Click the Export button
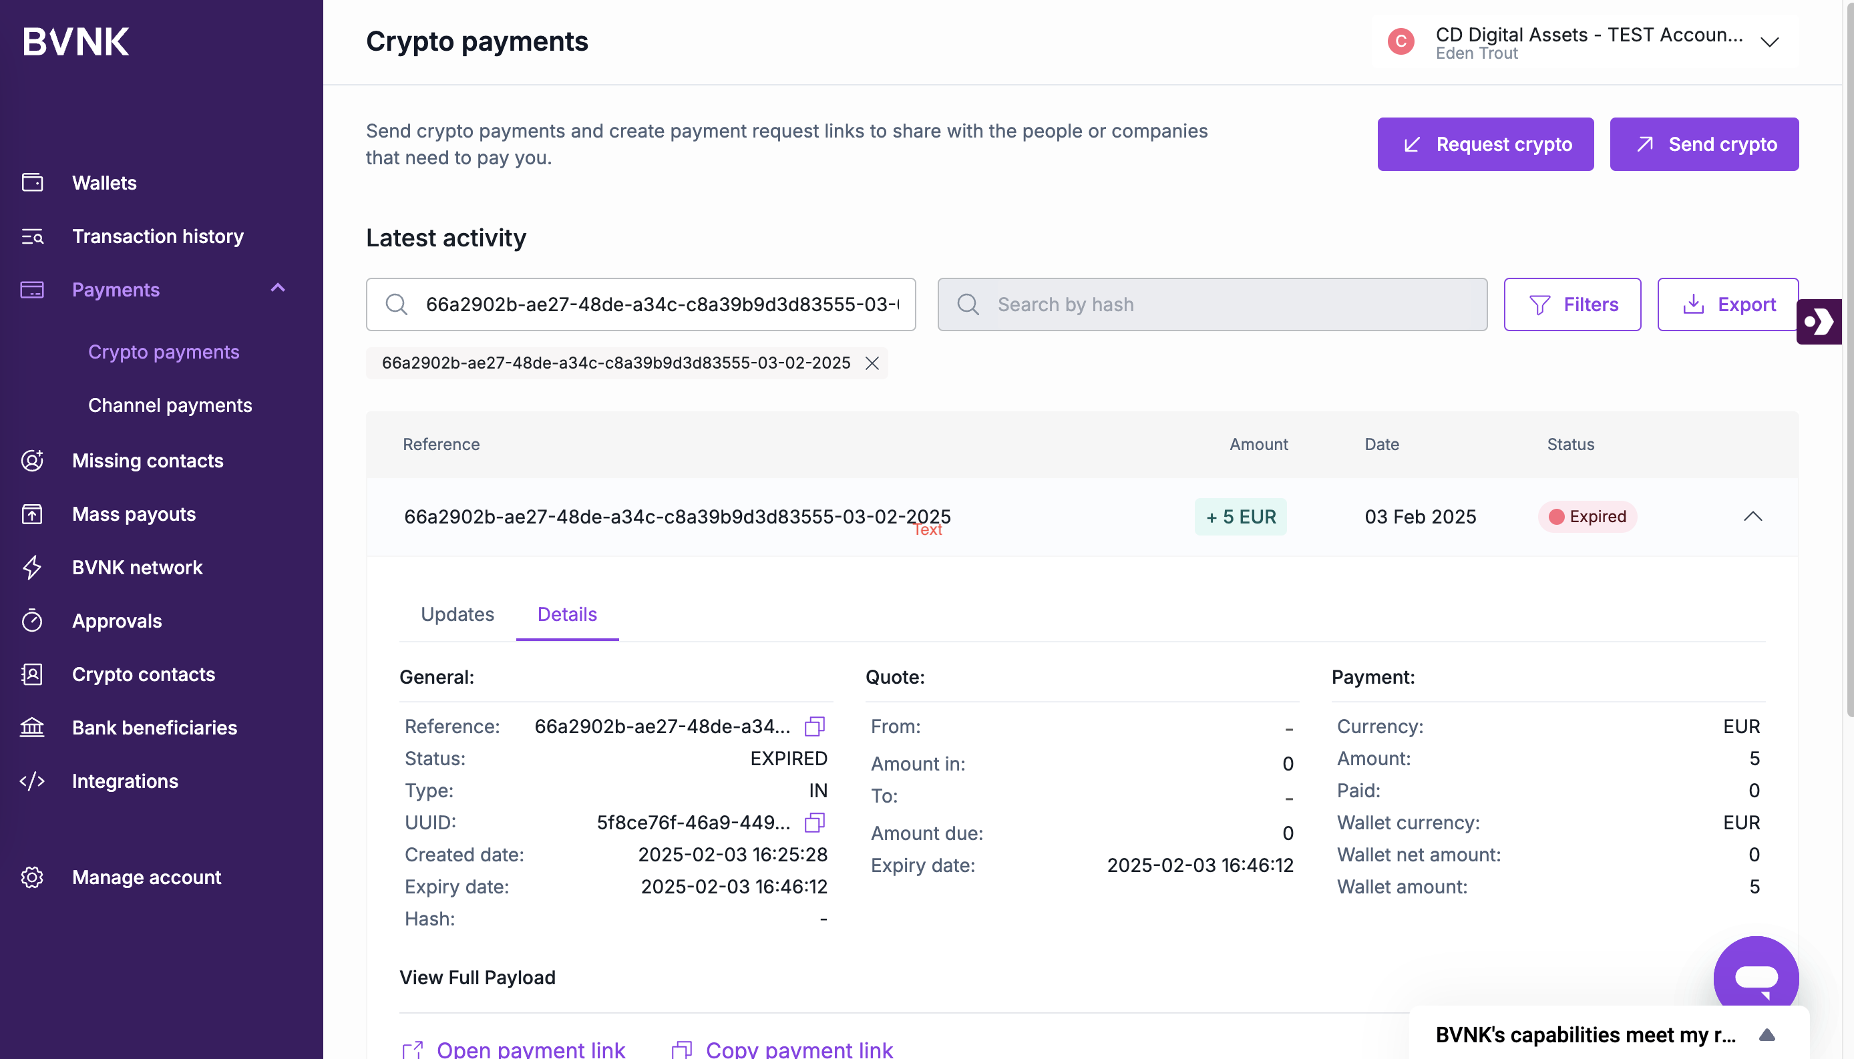 pos(1728,304)
